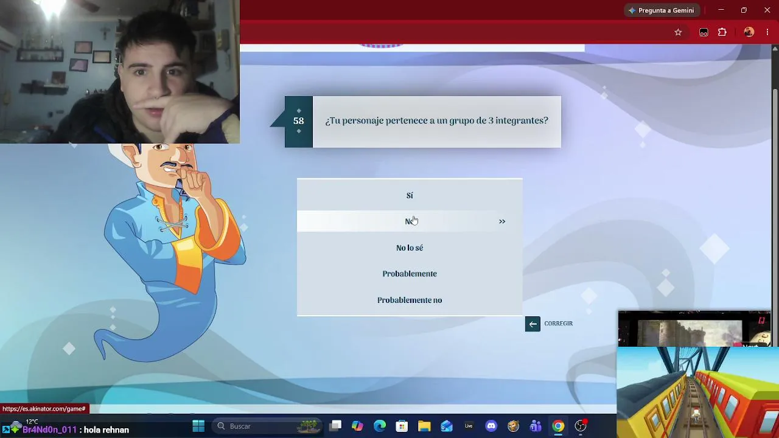Open Microsoft Edge from the taskbar
Image resolution: width=779 pixels, height=438 pixels.
tap(380, 426)
